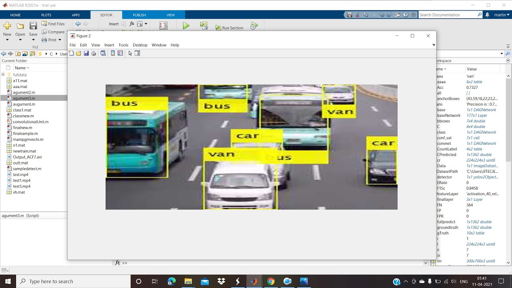Click Copy icon in quick access toolbar
The width and height of the screenshot is (512, 288).
[x=366, y=15]
